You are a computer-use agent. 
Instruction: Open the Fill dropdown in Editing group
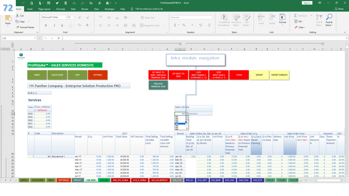(x=299, y=22)
